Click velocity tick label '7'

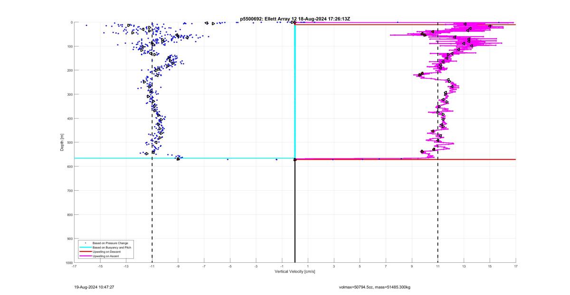pos(386,267)
